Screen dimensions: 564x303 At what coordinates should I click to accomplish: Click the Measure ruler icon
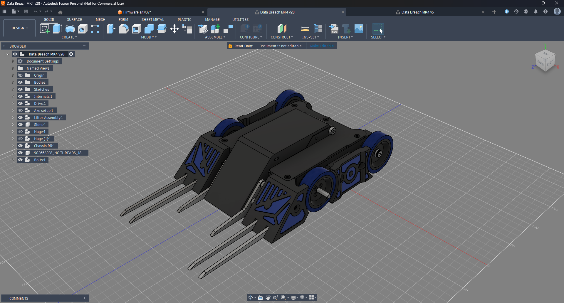point(305,29)
